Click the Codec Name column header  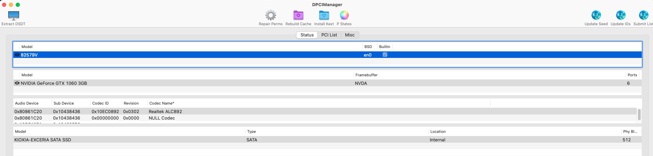[x=162, y=103]
